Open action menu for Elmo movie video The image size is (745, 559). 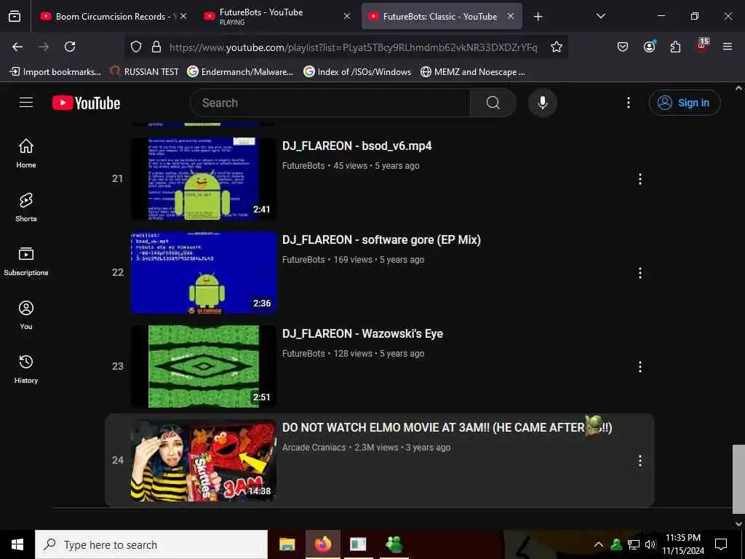pos(640,461)
